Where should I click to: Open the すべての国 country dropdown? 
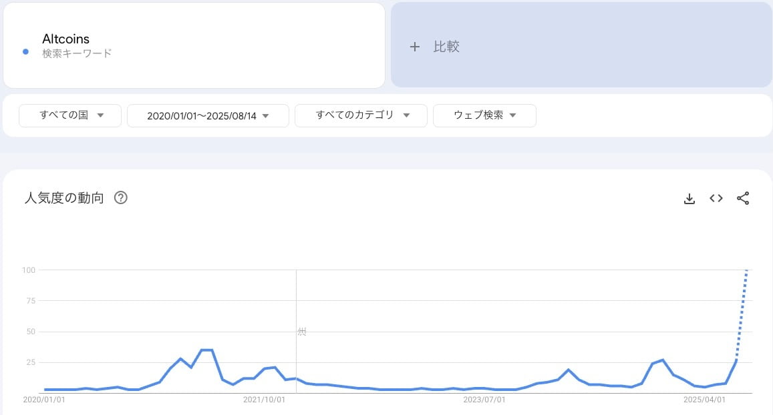pos(70,115)
